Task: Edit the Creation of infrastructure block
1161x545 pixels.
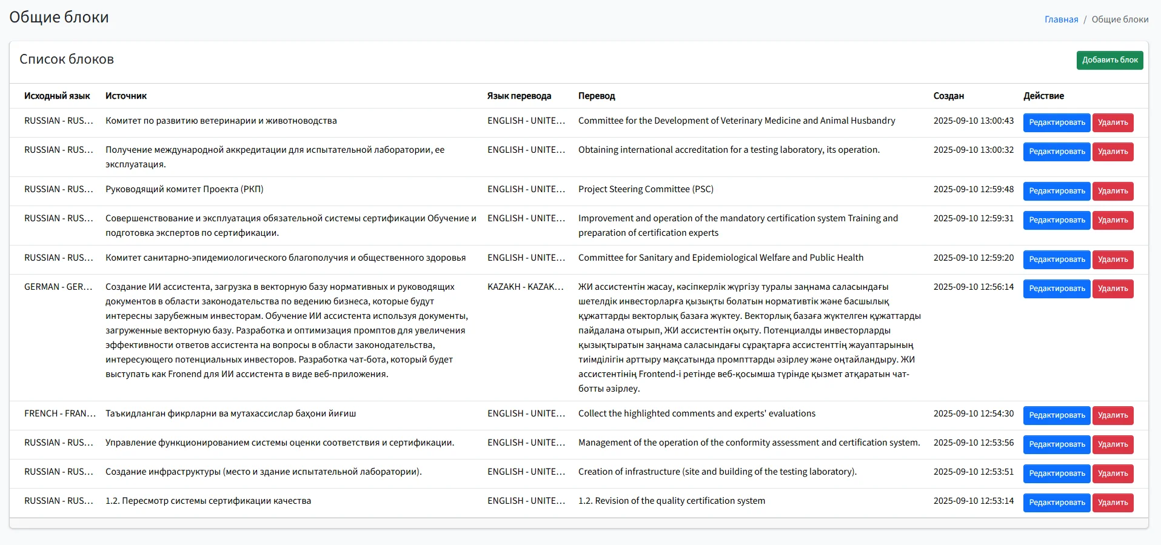Action: (1056, 473)
